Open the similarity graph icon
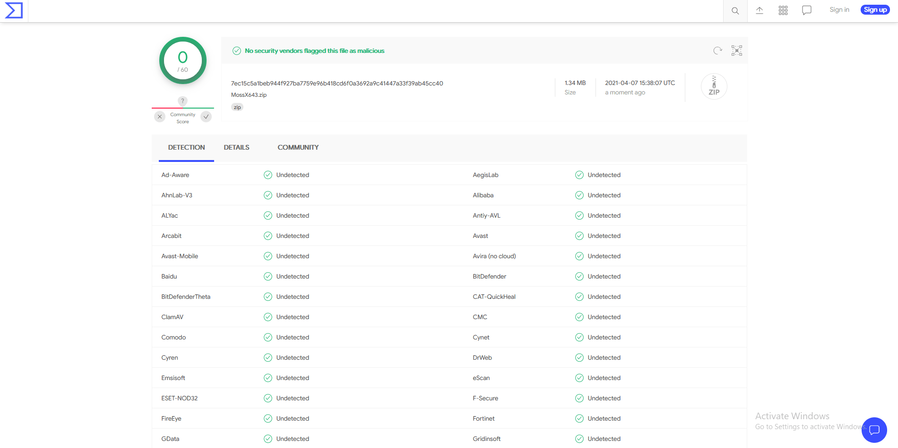 pyautogui.click(x=737, y=51)
